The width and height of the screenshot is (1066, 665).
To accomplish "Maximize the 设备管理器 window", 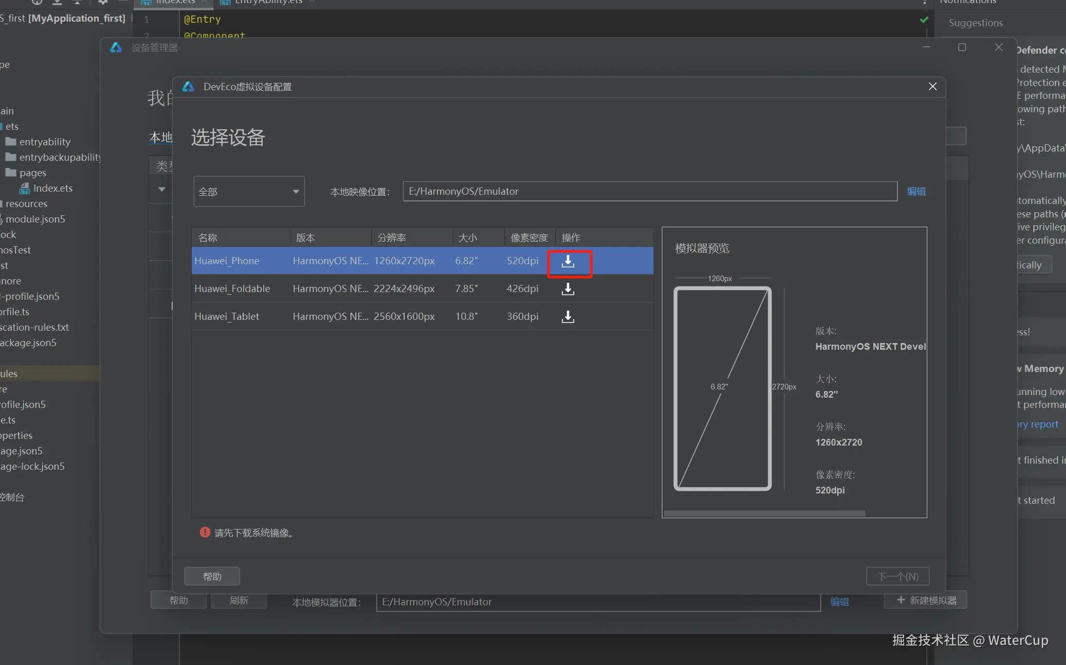I will pyautogui.click(x=962, y=47).
